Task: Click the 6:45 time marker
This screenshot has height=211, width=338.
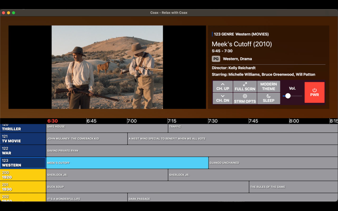Action: pos(92,121)
